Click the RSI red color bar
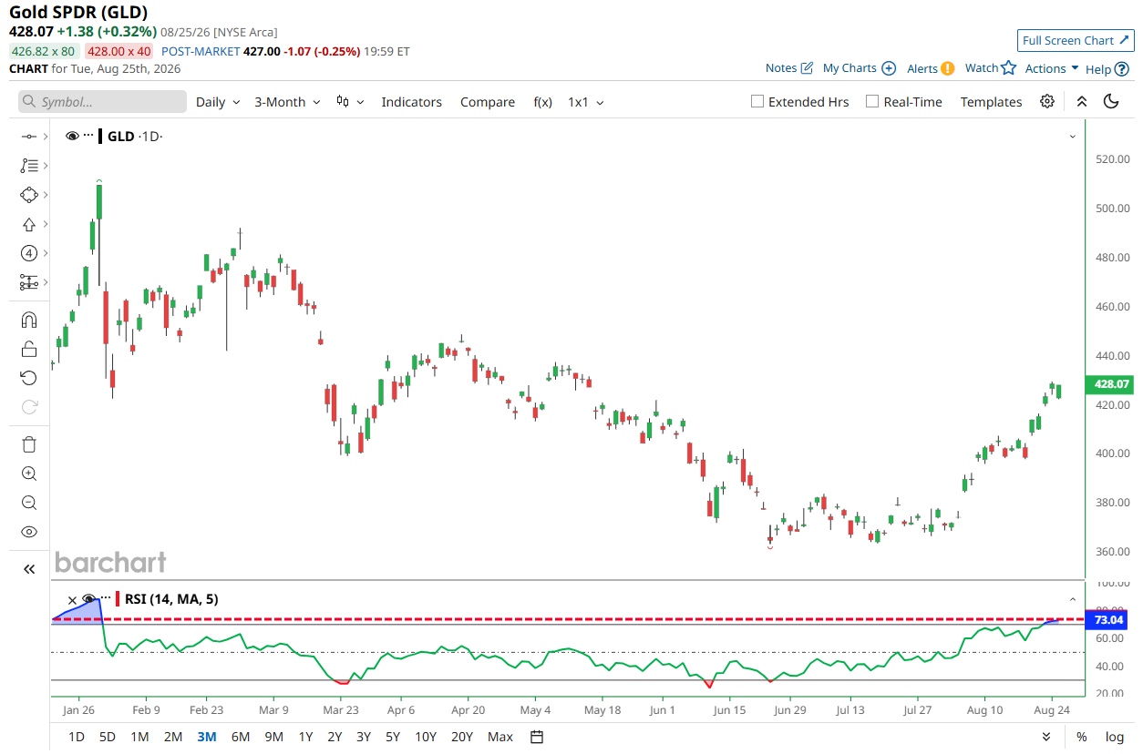 [118, 599]
